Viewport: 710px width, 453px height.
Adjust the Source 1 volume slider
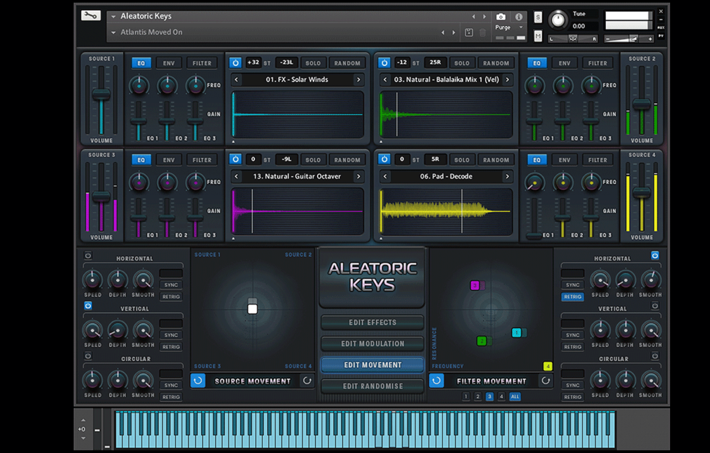pos(101,94)
